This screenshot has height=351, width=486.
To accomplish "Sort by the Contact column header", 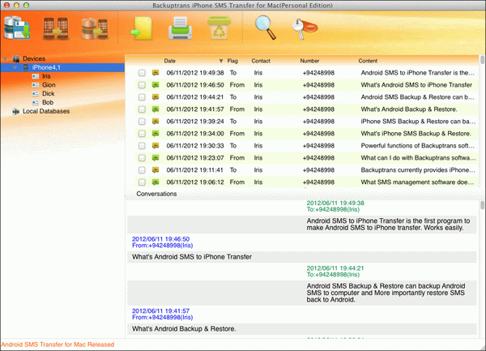I will [x=261, y=61].
